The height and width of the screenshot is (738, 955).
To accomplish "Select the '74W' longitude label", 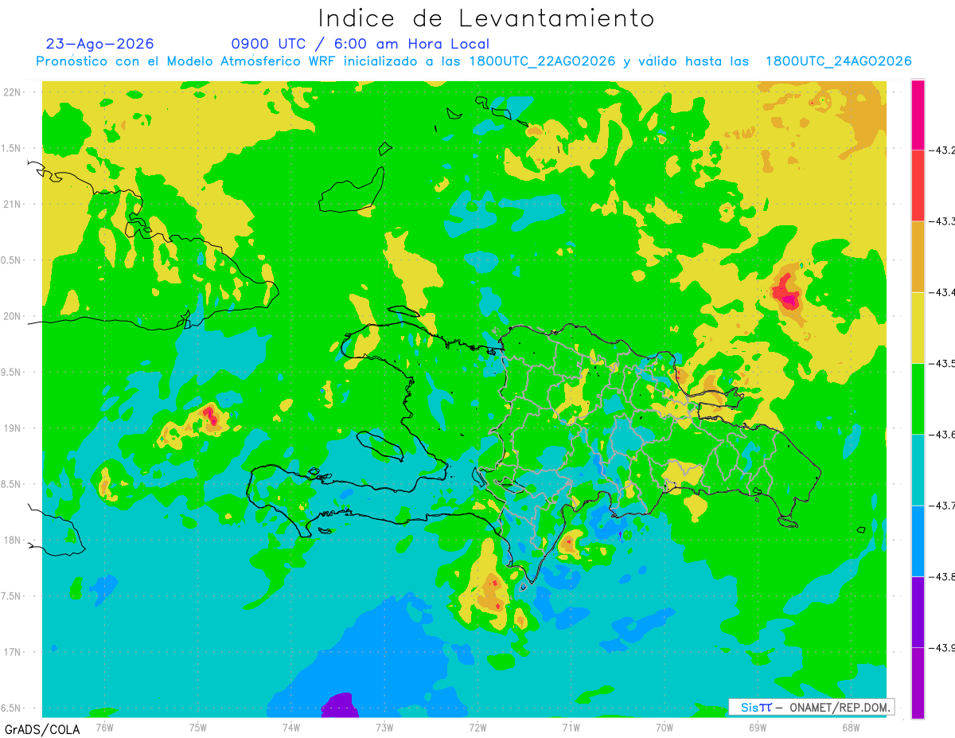I will pyautogui.click(x=290, y=728).
